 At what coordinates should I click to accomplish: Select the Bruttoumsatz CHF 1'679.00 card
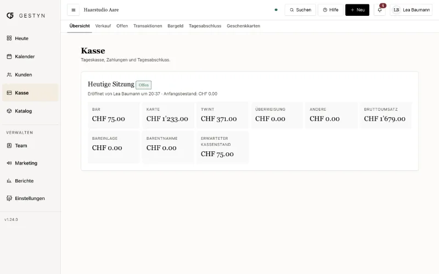pyautogui.click(x=386, y=115)
